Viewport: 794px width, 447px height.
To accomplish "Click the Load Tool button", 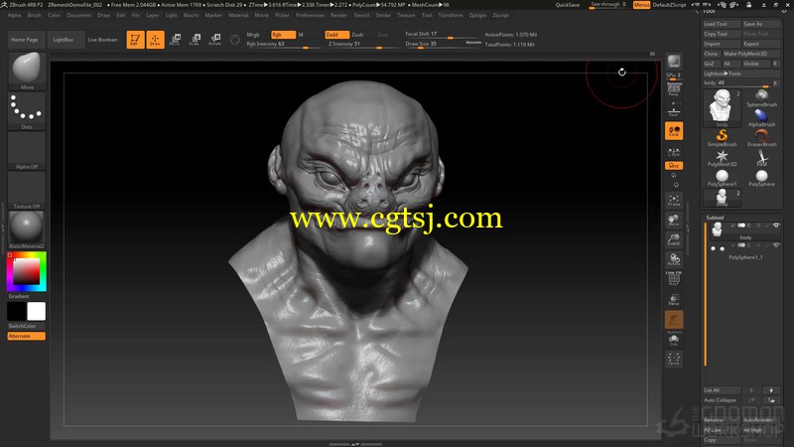I will [x=722, y=24].
